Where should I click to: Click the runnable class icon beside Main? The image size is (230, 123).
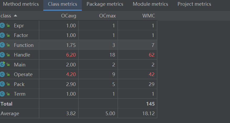pos(2,64)
